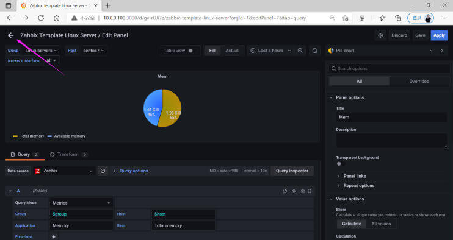Click the clock icon in time picker

click(253, 51)
